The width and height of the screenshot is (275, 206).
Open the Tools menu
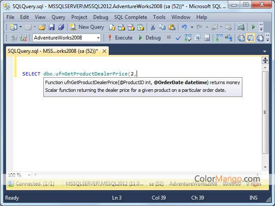point(159,17)
